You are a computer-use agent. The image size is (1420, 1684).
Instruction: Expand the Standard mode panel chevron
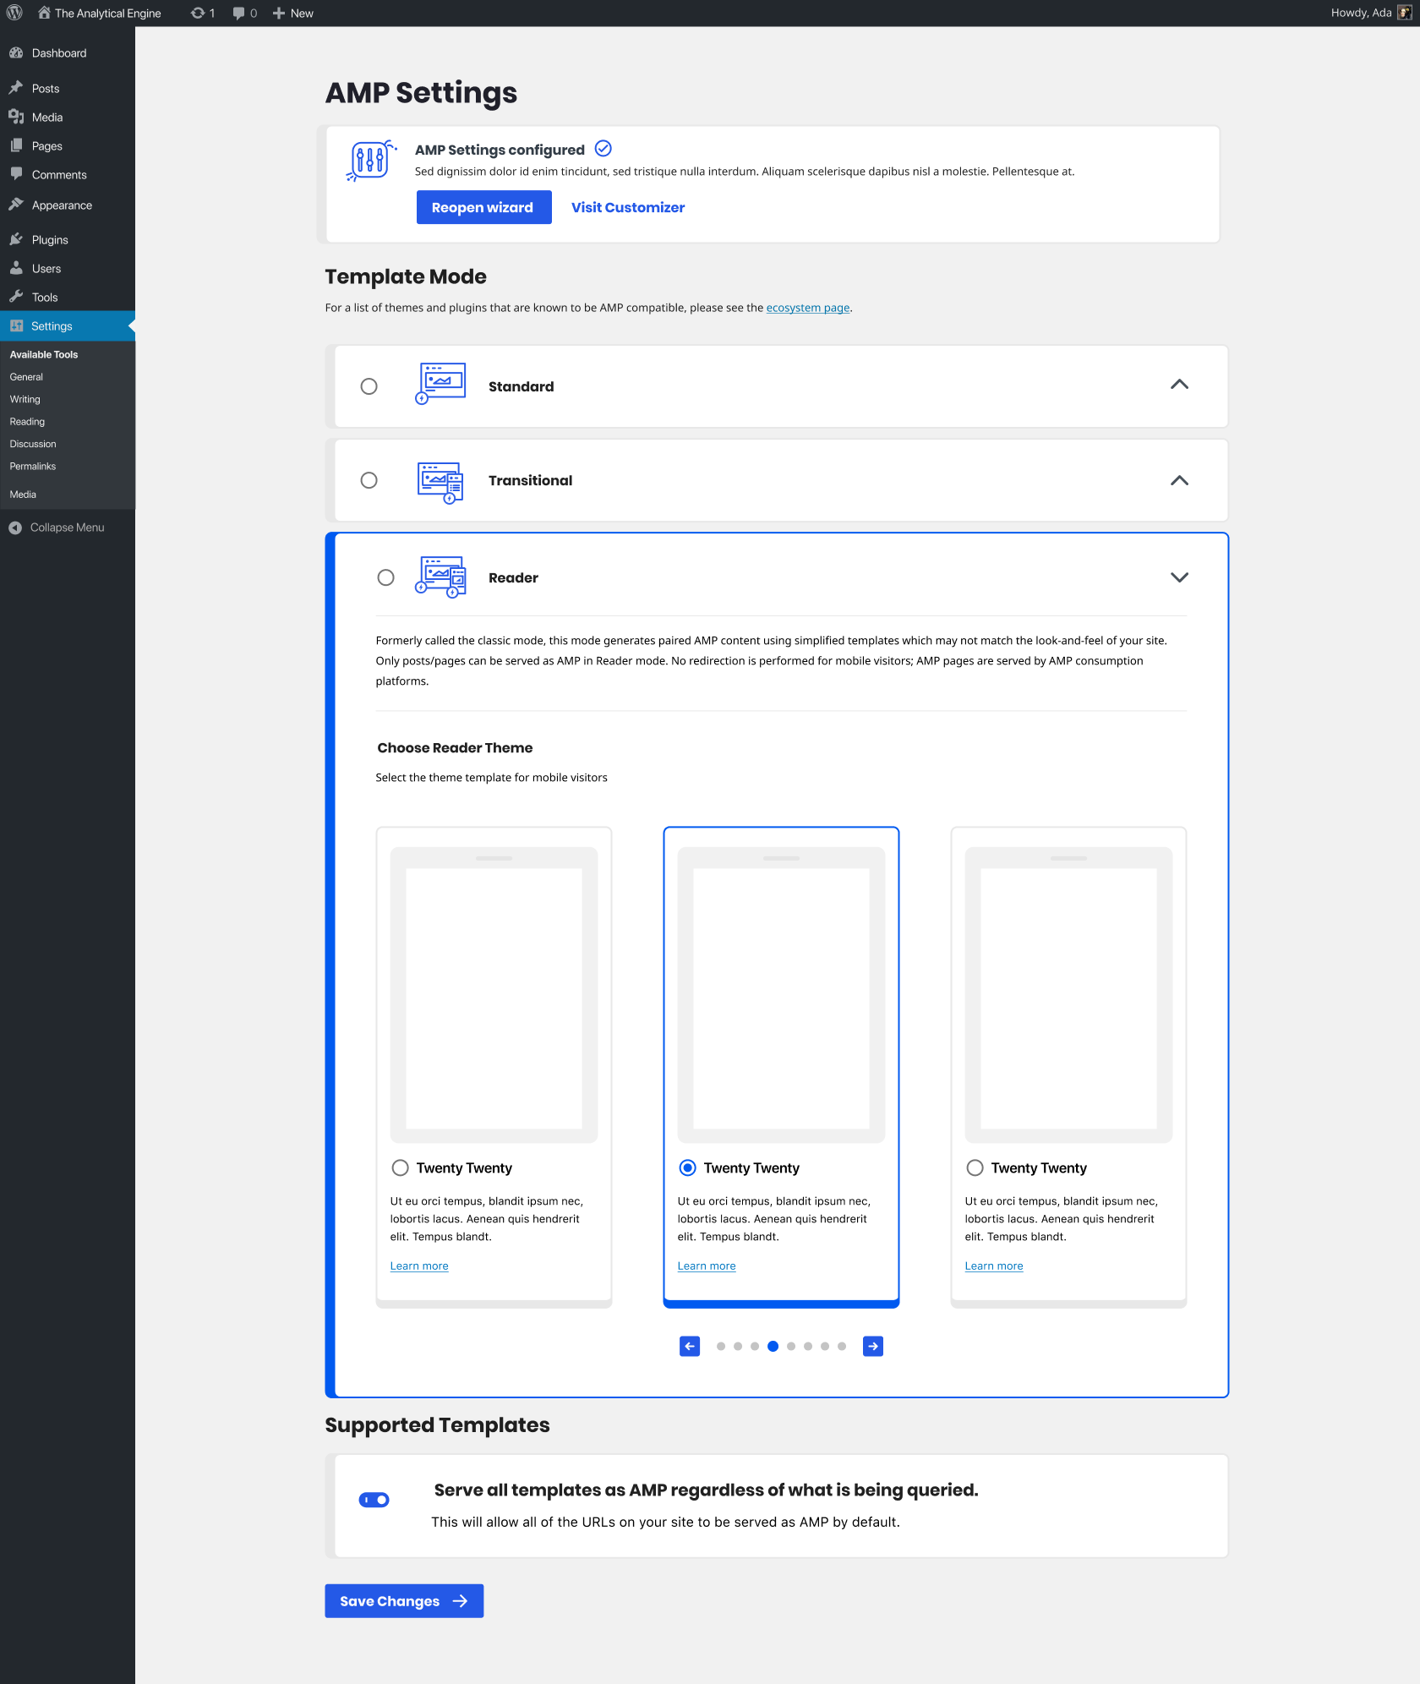1179,385
